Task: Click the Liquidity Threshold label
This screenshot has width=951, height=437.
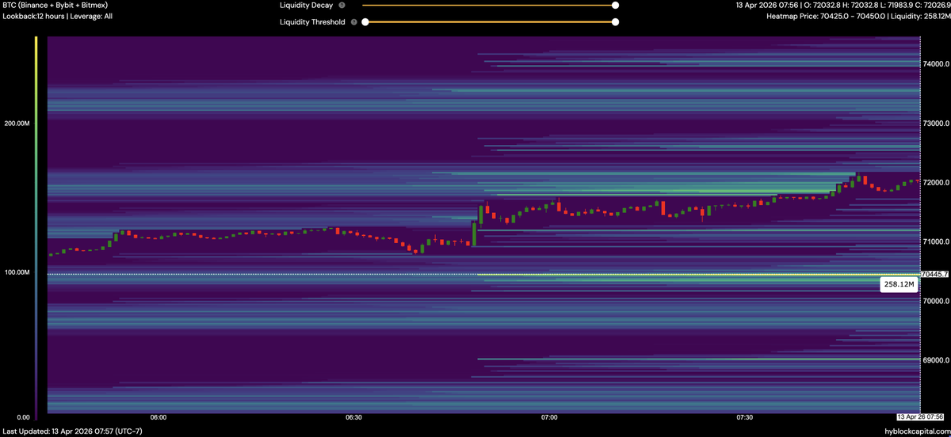Action: click(x=312, y=22)
